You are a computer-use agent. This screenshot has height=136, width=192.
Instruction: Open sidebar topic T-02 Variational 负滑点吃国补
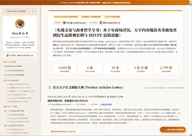18,118
